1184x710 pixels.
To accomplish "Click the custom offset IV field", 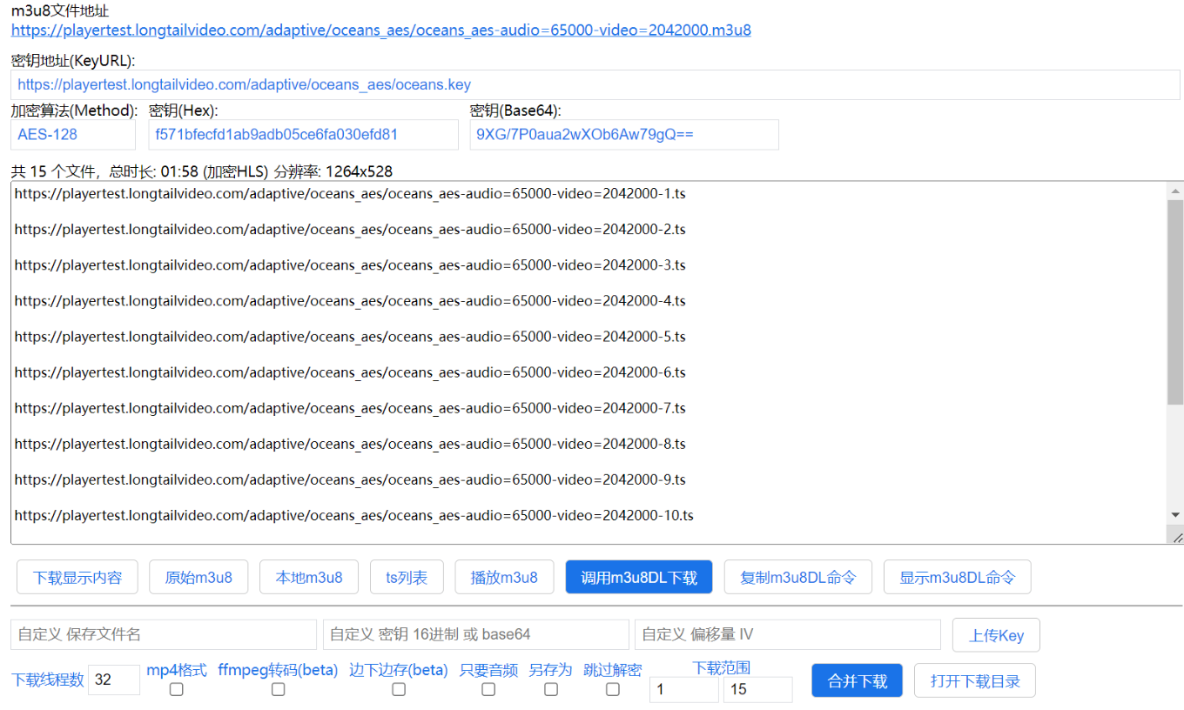I will 788,634.
